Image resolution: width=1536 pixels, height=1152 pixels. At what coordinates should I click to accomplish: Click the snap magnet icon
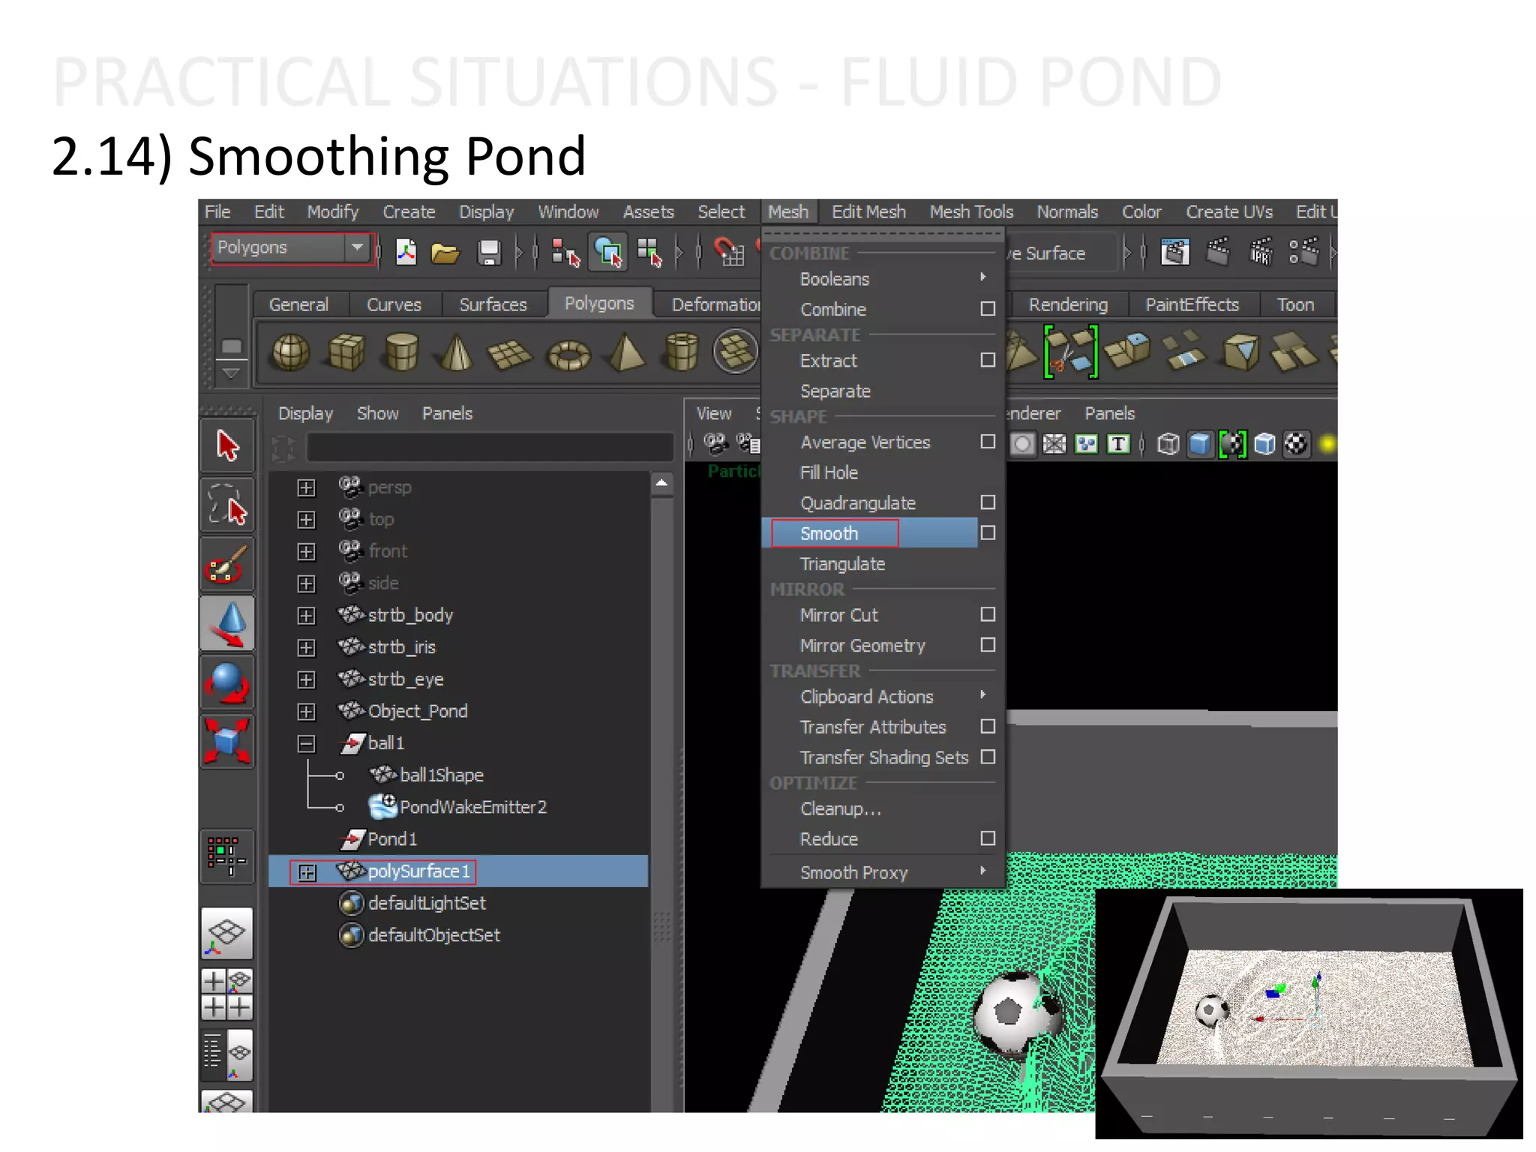pyautogui.click(x=728, y=252)
